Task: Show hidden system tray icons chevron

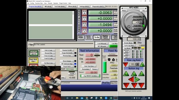Action: (x=132, y=98)
